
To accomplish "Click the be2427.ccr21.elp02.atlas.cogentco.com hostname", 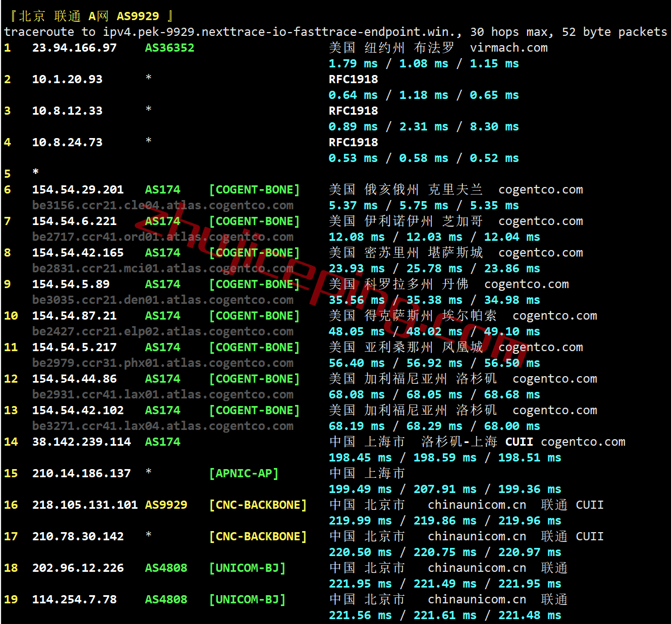I will [162, 332].
